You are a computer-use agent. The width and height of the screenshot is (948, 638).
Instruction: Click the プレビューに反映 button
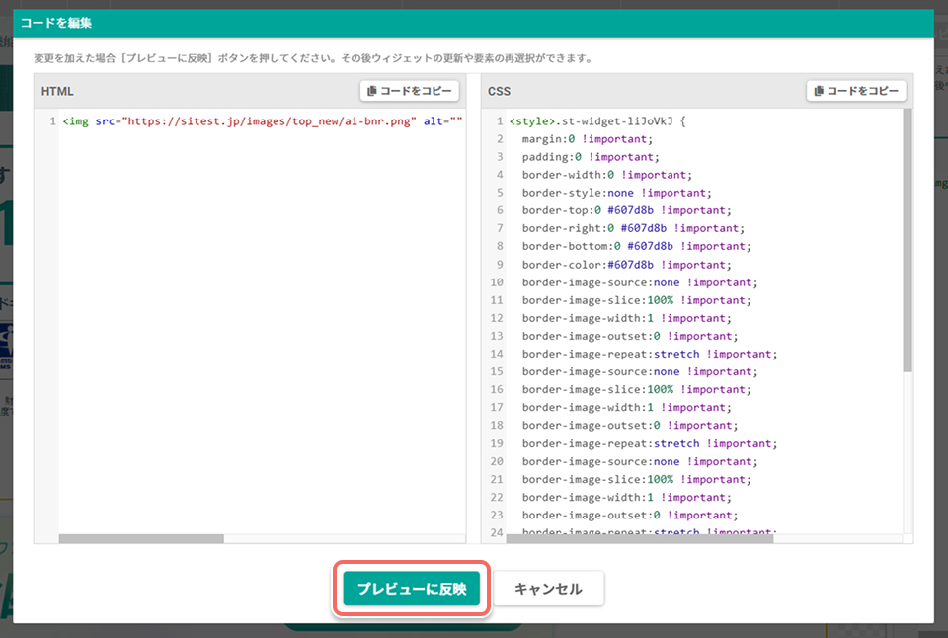click(411, 589)
